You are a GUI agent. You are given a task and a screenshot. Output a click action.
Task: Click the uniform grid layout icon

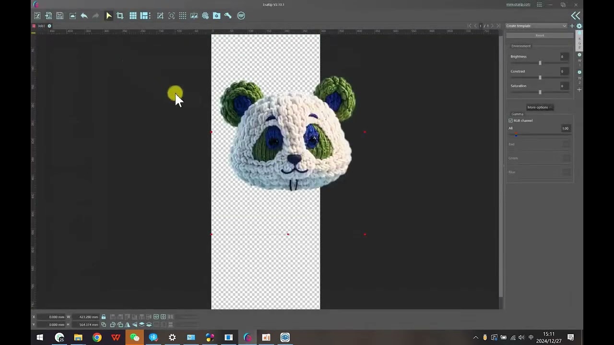click(x=133, y=16)
